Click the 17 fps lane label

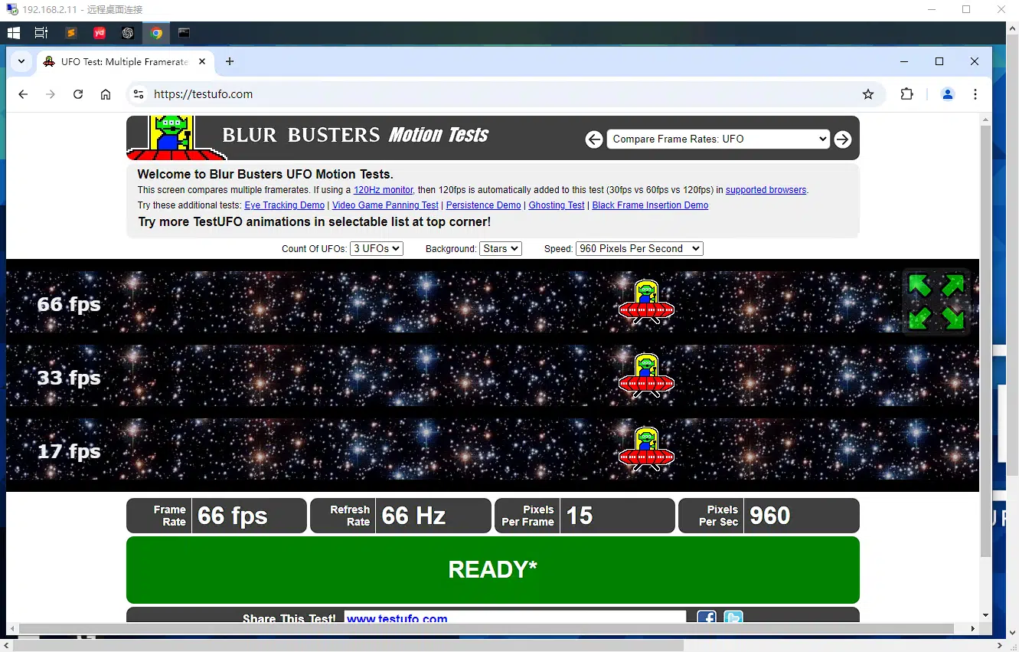pos(69,451)
